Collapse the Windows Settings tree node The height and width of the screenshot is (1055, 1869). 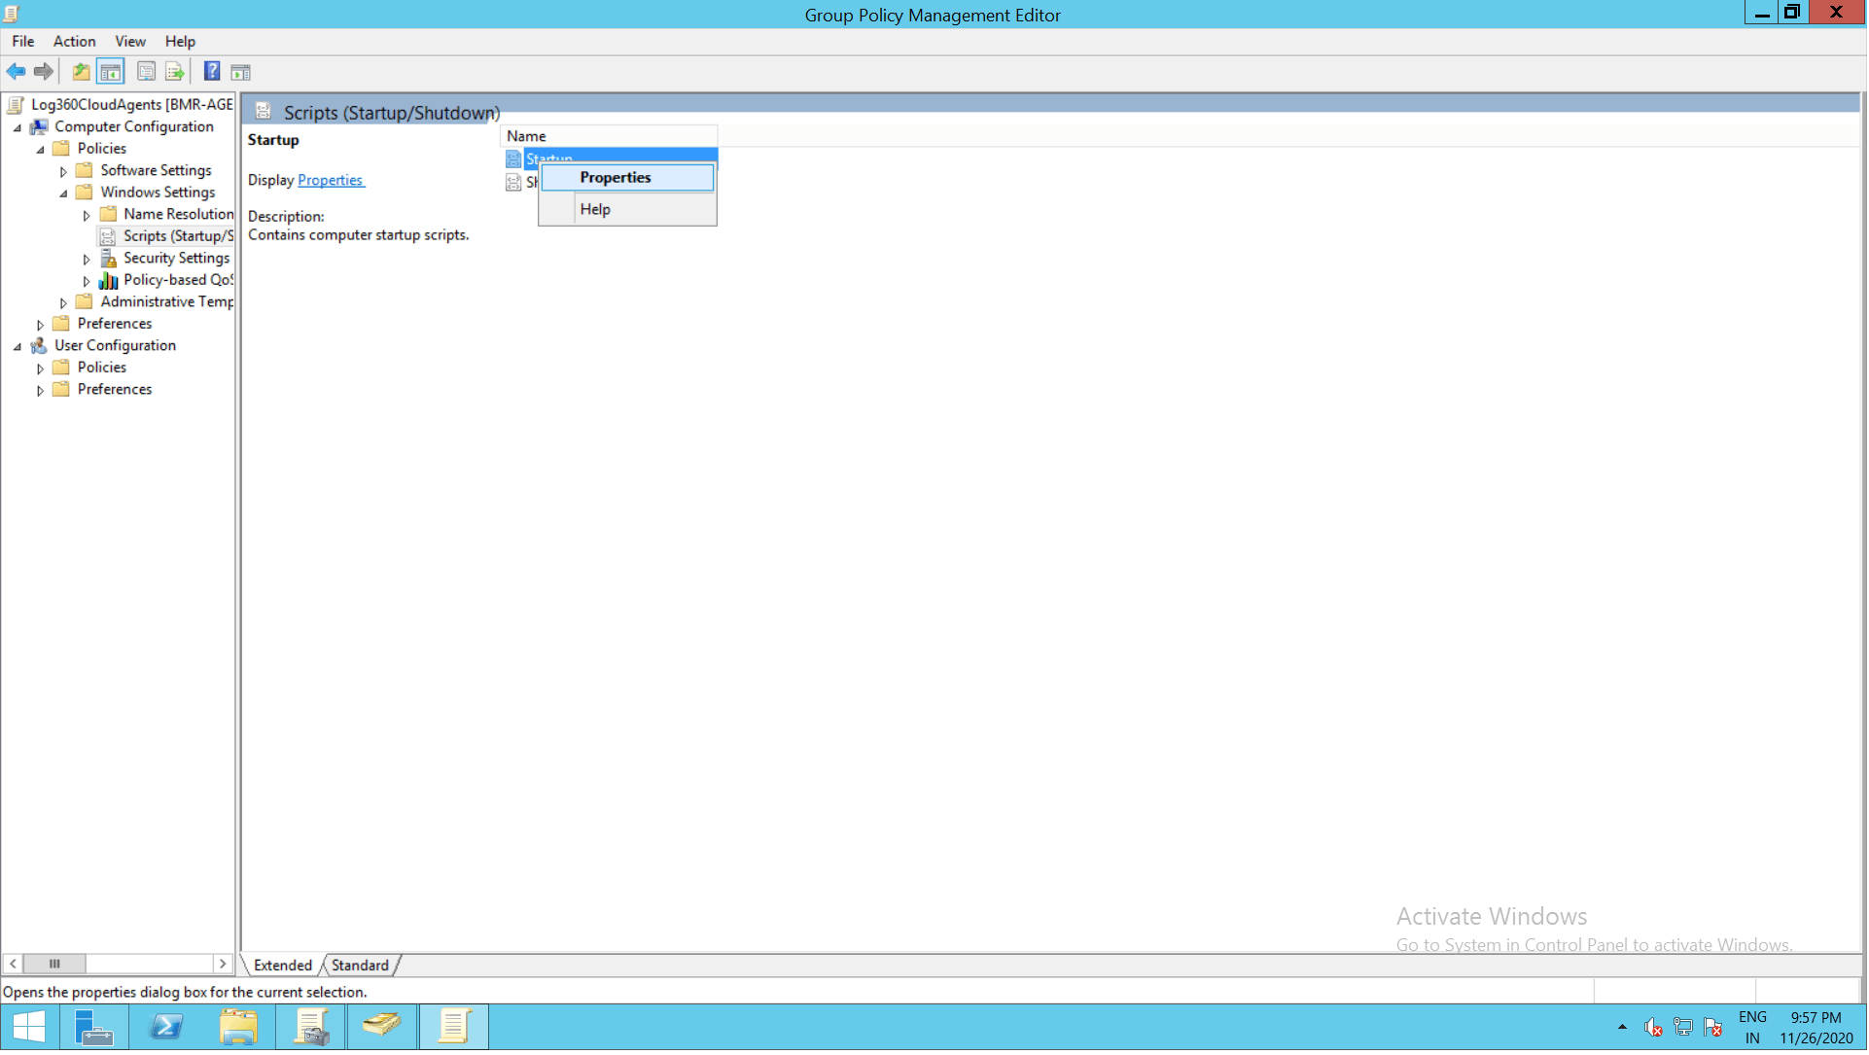pos(63,193)
